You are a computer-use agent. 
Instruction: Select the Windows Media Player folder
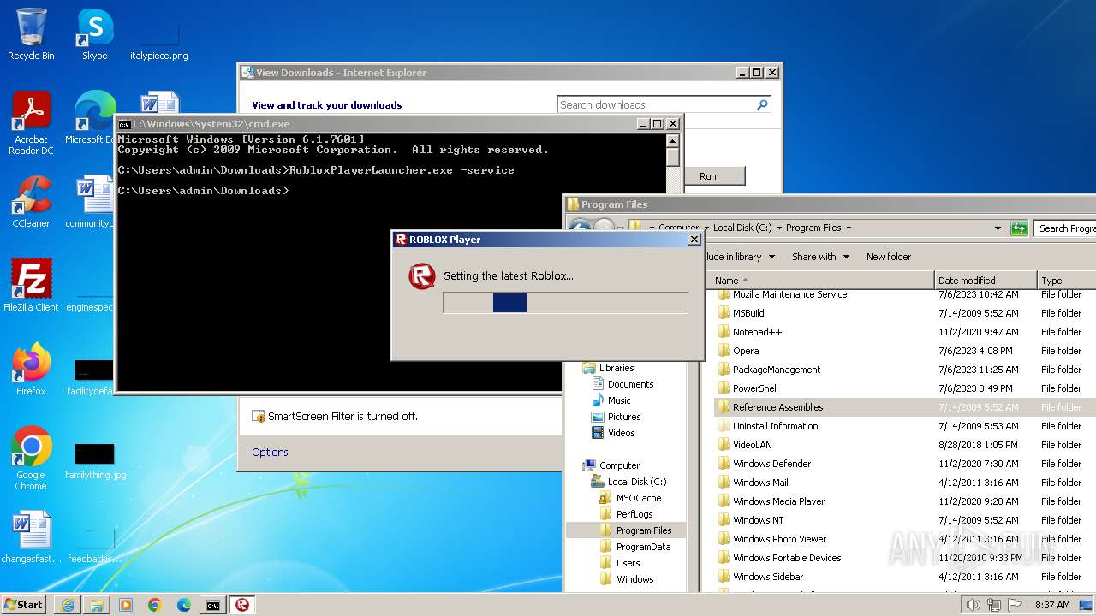click(771, 501)
